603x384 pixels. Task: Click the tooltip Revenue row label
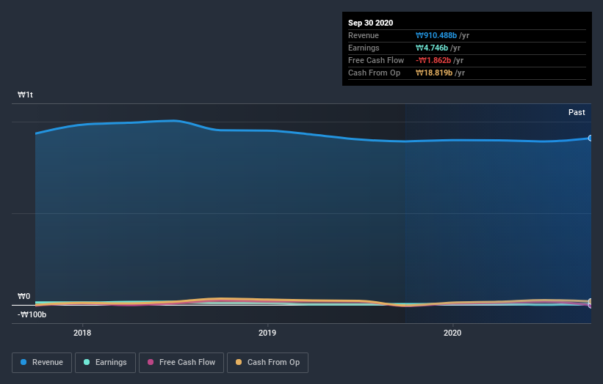coord(364,35)
